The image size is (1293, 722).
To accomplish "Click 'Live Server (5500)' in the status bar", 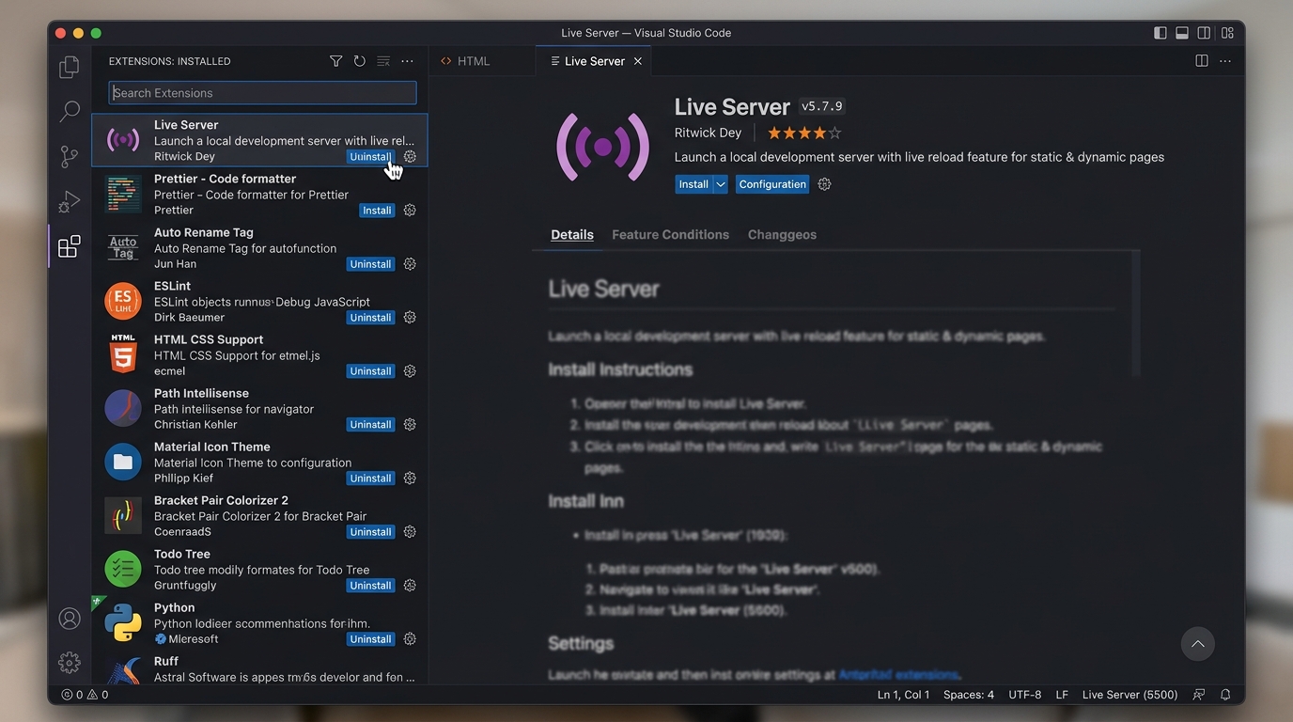I will tap(1129, 695).
